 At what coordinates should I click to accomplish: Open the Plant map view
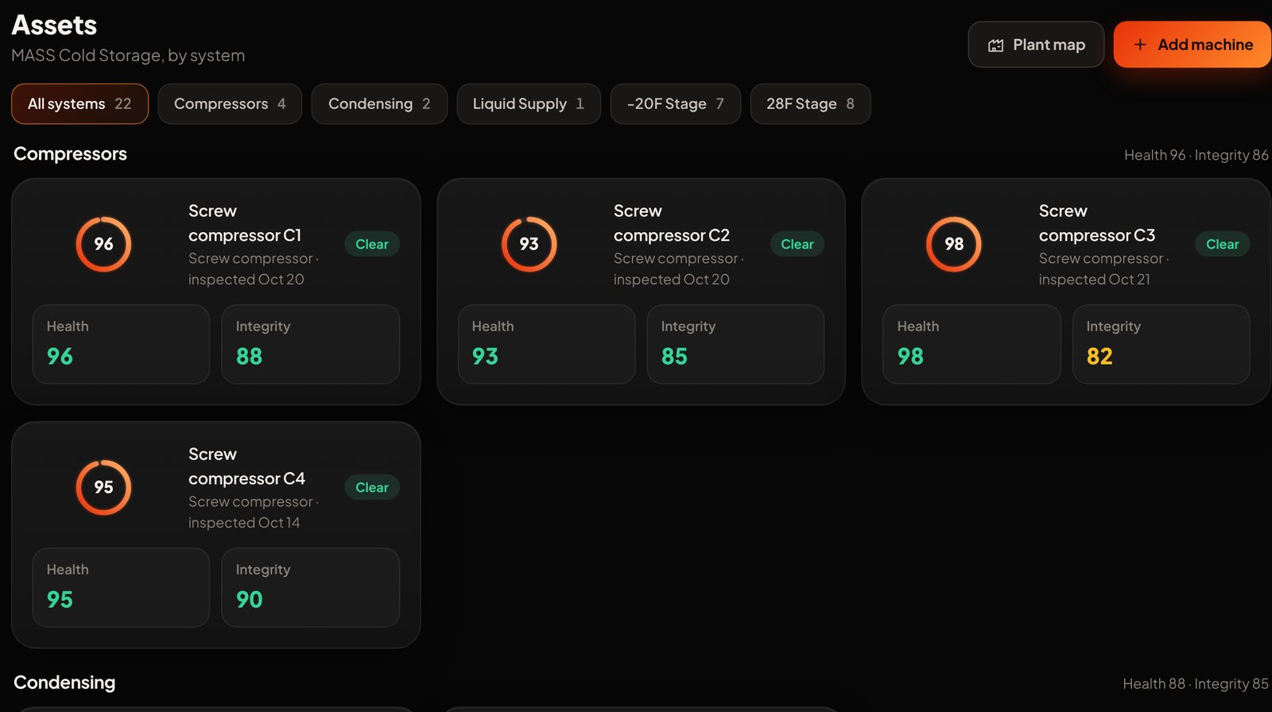pyautogui.click(x=1036, y=44)
